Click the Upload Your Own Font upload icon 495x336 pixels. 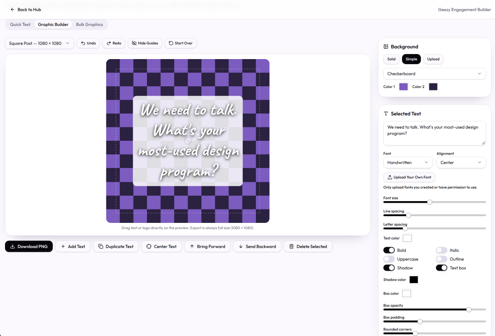point(390,177)
